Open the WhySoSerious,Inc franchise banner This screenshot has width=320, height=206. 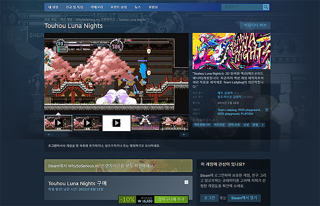[x=118, y=166]
